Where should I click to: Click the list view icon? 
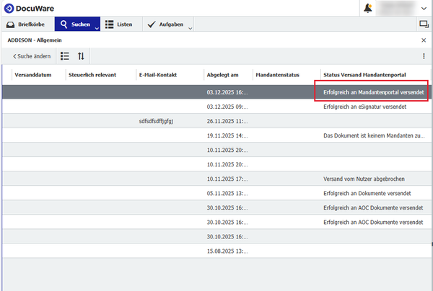65,56
